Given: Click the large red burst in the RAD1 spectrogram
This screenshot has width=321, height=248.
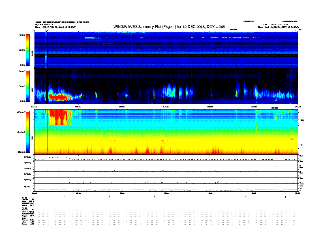Looking at the screenshot, I should [58, 97].
